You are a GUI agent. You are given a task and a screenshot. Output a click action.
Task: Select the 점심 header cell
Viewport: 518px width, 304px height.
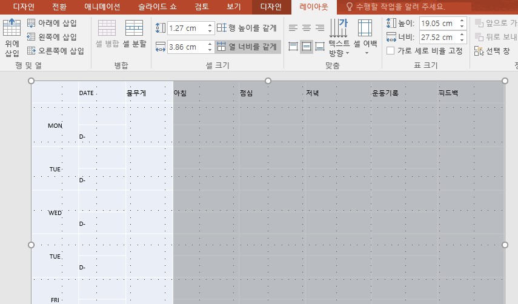[x=272, y=93]
